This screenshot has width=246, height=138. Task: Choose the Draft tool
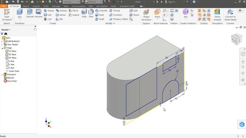click(100, 19)
